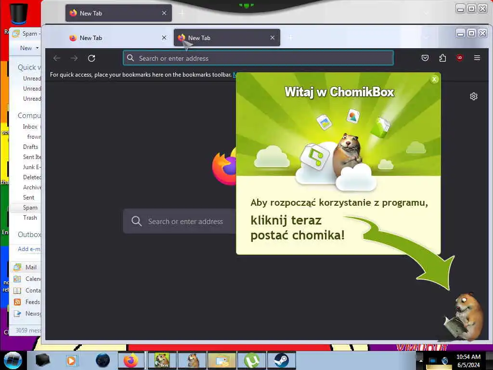The width and height of the screenshot is (493, 370).
Task: Click Quick views heading in mail sidebar
Action: click(29, 67)
